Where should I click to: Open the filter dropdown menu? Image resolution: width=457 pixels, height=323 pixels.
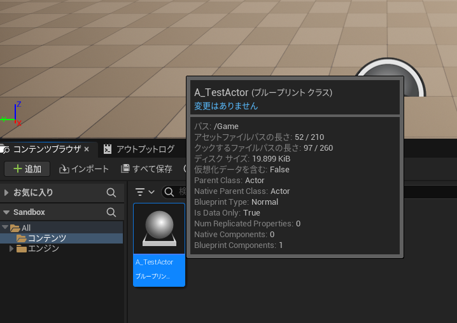click(145, 192)
